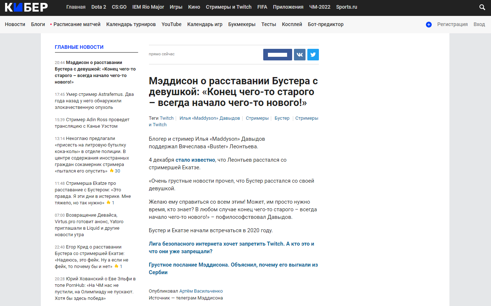Click the Вход login link
The image size is (491, 306).
(x=479, y=24)
